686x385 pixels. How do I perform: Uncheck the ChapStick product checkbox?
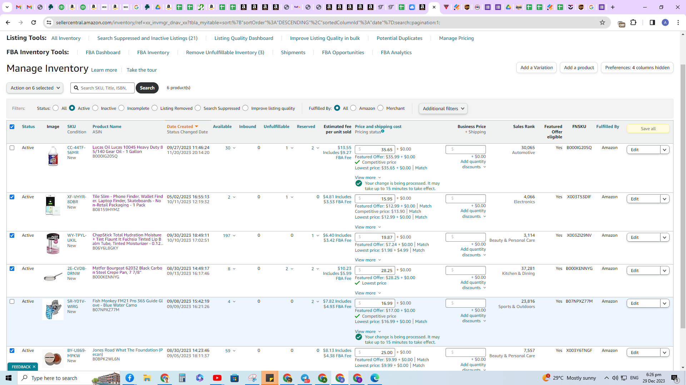click(x=12, y=235)
